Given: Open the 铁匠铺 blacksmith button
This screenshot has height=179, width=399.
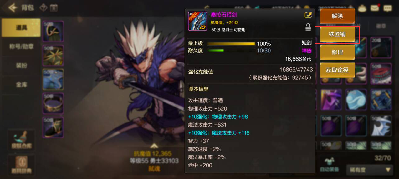Looking at the screenshot, I should [337, 34].
